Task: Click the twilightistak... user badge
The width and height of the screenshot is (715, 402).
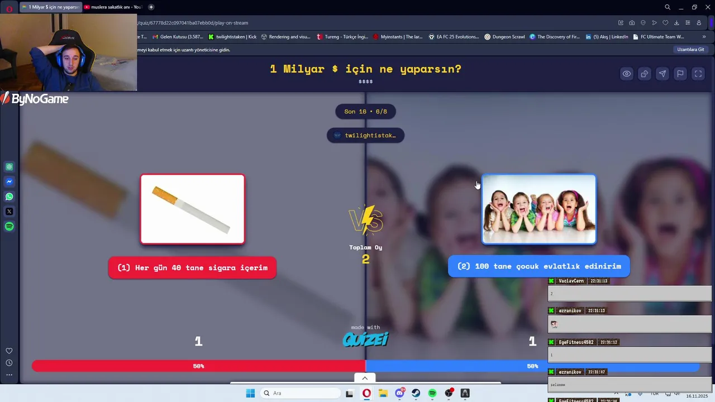Action: (x=365, y=135)
